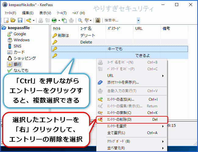Open the Add Entry dropdown arrow

click(34, 20)
